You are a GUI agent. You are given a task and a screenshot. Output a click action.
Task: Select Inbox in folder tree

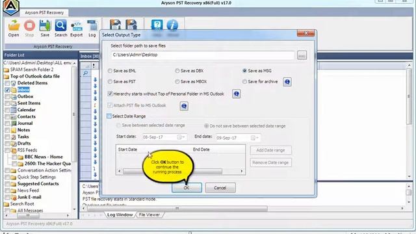[x=23, y=90]
